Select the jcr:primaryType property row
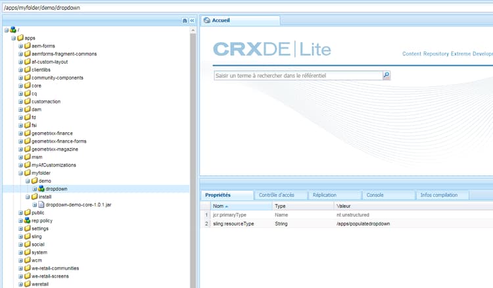The width and height of the screenshot is (493, 288). pyautogui.click(x=347, y=215)
